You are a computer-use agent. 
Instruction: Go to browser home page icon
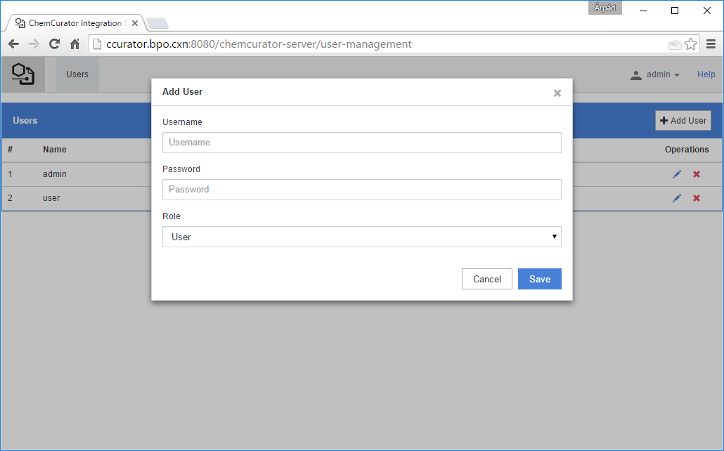tap(75, 44)
